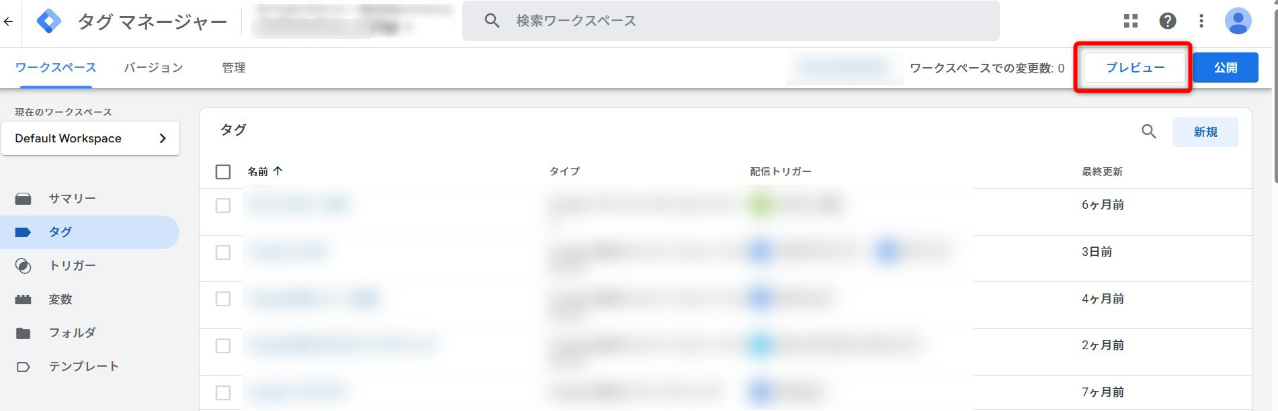Expand the Default Workspace selector
This screenshot has width=1278, height=411.
tap(90, 138)
